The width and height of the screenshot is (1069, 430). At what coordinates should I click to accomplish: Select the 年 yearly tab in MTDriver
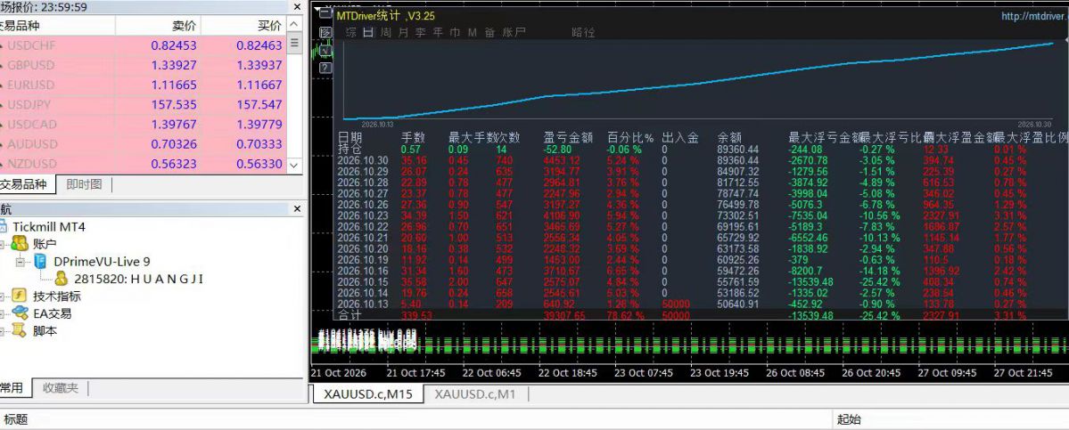[438, 32]
